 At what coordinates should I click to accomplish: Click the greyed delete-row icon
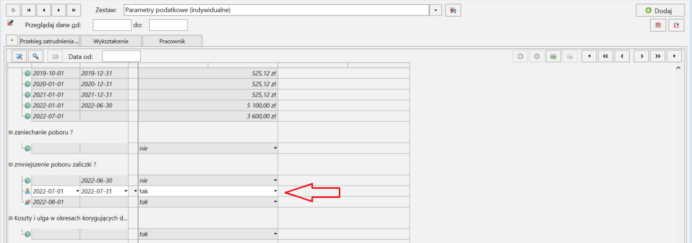tap(570, 56)
